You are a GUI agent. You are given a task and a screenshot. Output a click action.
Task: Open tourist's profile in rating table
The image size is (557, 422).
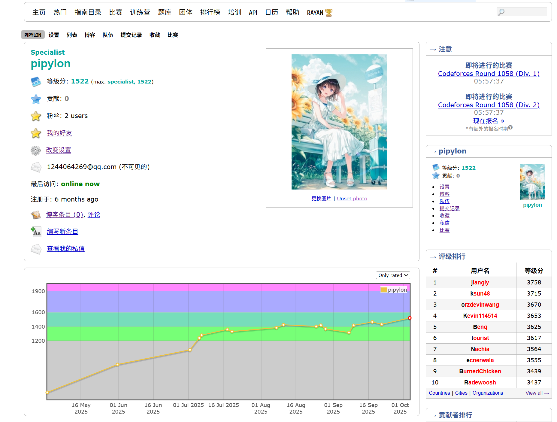480,338
